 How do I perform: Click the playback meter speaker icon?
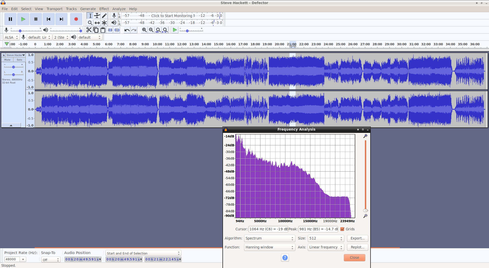pos(114,23)
